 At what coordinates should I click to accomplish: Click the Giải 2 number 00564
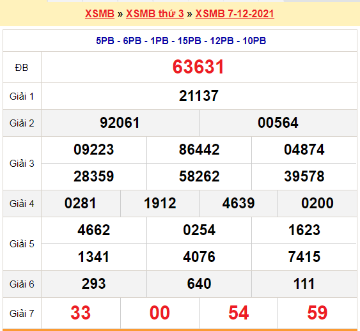pos(278,123)
